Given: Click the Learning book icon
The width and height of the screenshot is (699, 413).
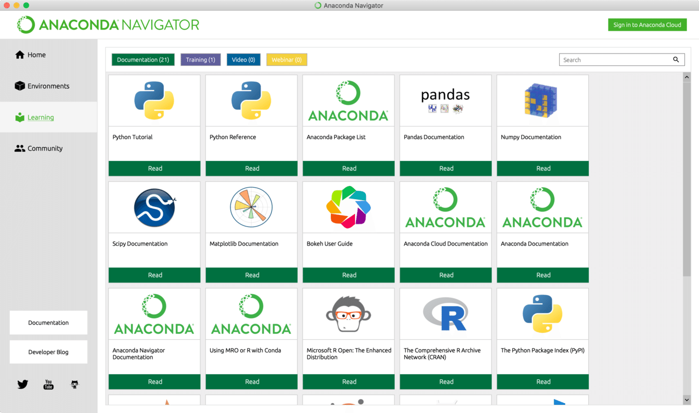Looking at the screenshot, I should (20, 117).
